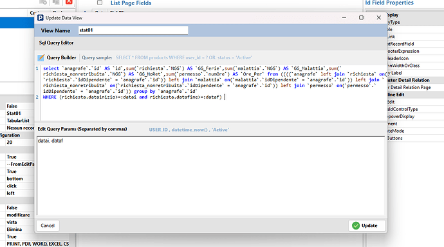Viewport: 444px width, 247px height.
Task: Click the P application icon in title bar
Action: [41, 18]
